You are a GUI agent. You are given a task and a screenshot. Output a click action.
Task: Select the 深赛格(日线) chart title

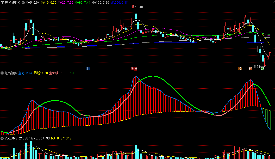point(10,3)
